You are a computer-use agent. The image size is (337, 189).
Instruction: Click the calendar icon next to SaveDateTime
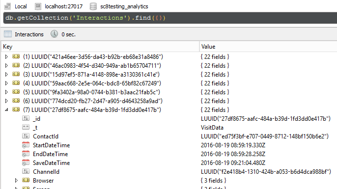(x=26, y=162)
